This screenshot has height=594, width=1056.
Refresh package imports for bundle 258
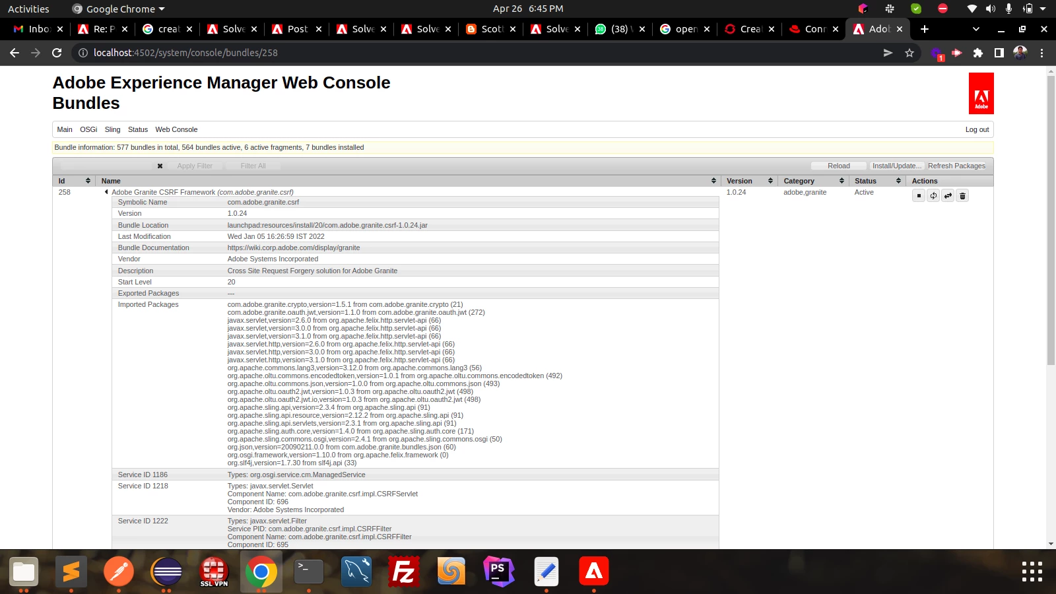[x=933, y=195]
